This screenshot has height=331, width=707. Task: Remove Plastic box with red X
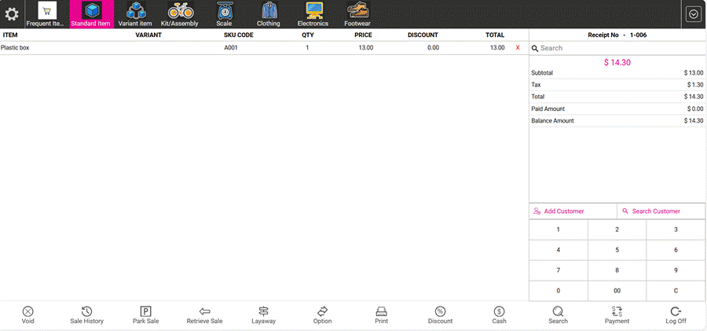[518, 48]
